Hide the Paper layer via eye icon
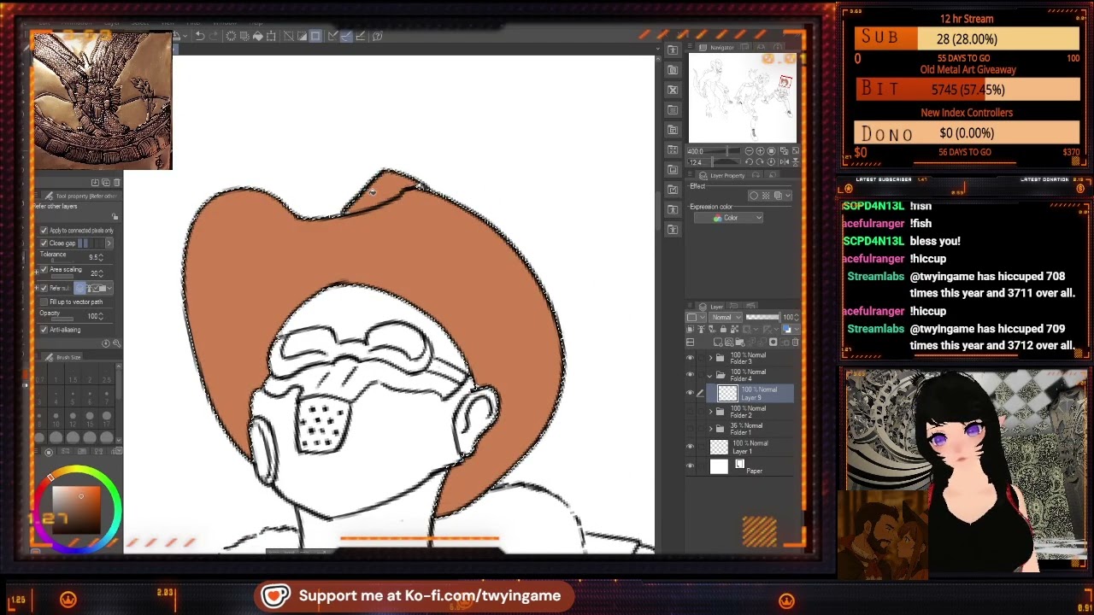The width and height of the screenshot is (1094, 615). pos(691,466)
